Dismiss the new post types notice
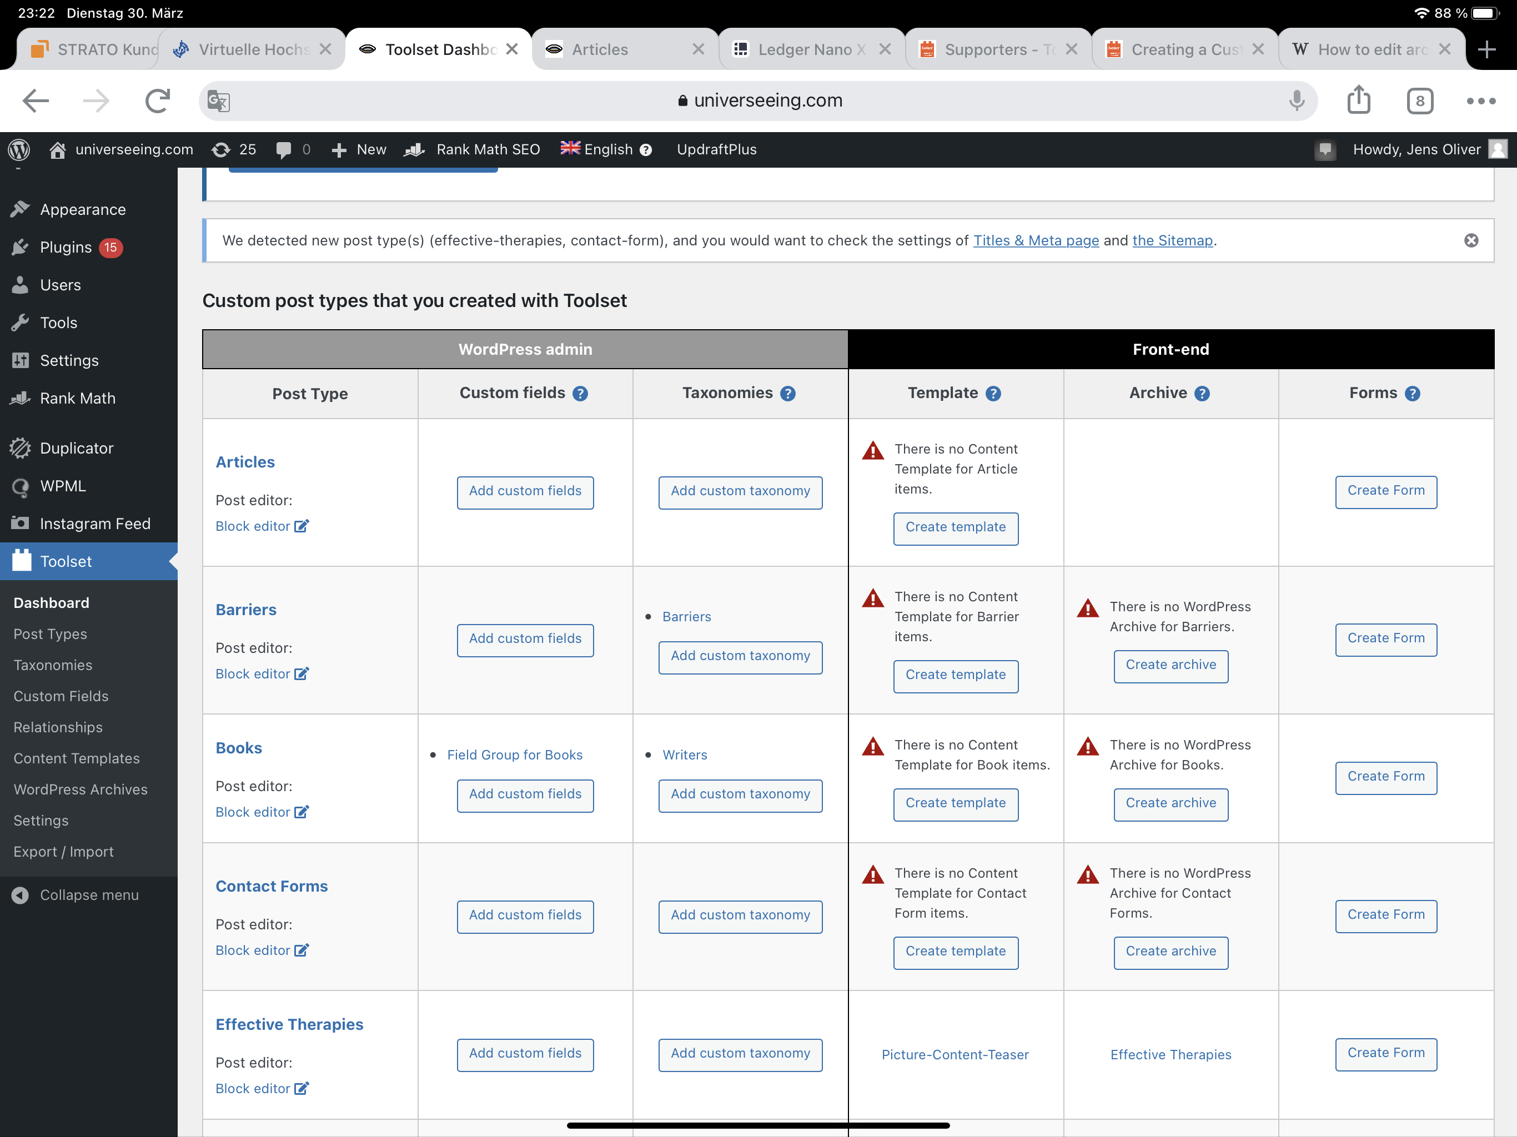 tap(1471, 240)
